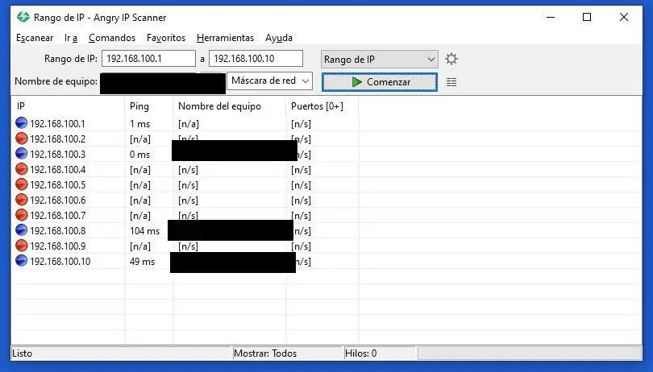Expand the Máscara de red dropdown
The height and width of the screenshot is (372, 653).
[269, 81]
